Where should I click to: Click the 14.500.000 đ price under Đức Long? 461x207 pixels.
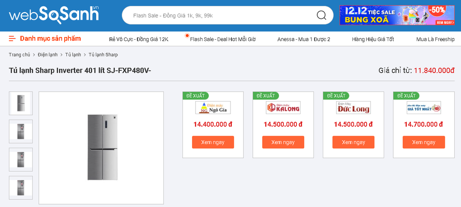click(x=353, y=124)
